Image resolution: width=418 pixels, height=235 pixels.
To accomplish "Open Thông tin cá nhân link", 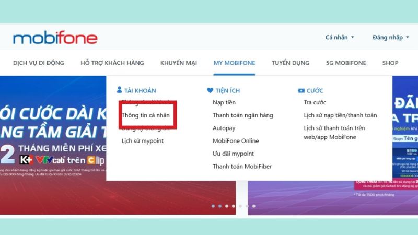I will click(x=146, y=115).
